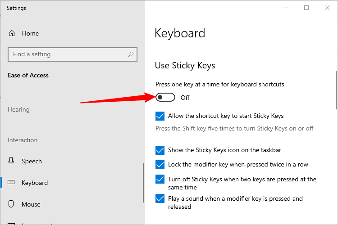Viewport: 338px width, 225px height.
Task: Uncheck Play a sound when modifier key pressed
Action: (x=160, y=198)
